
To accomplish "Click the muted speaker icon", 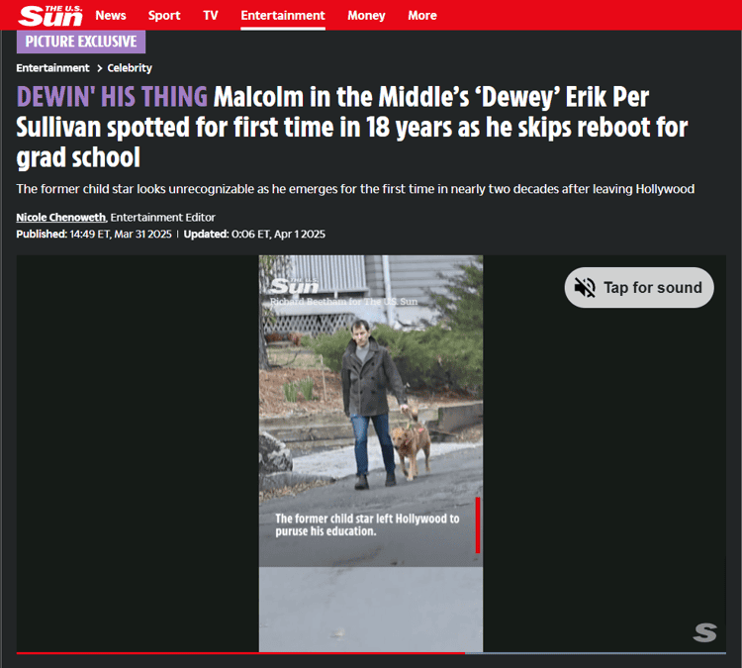I will 585,287.
